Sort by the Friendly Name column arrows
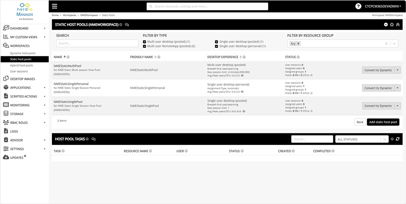Image resolution: width=406 pixels, height=204 pixels. (x=155, y=57)
